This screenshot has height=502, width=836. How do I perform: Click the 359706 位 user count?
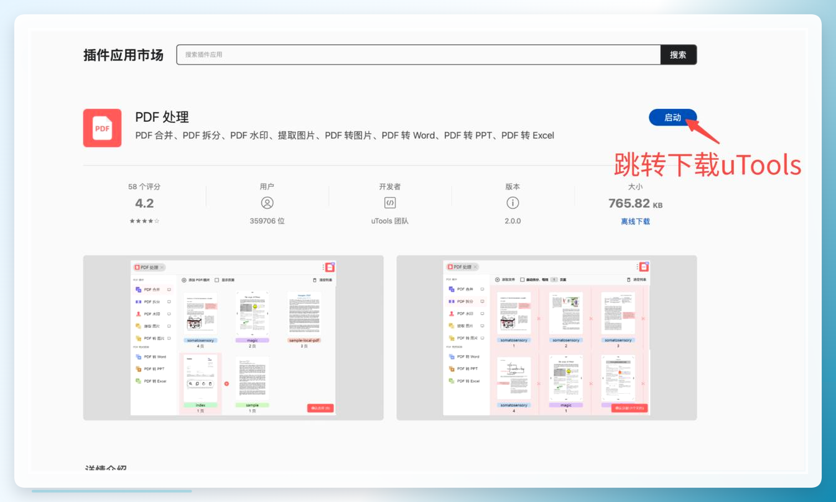pyautogui.click(x=267, y=221)
